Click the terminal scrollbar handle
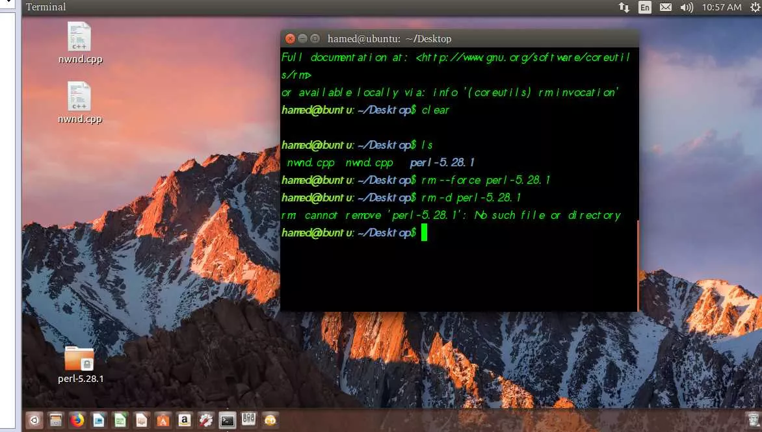Screen dimensions: 762x432 coord(638,266)
